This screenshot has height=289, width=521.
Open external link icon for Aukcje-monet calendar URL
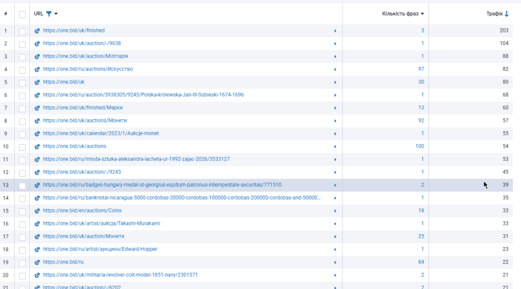point(37,134)
